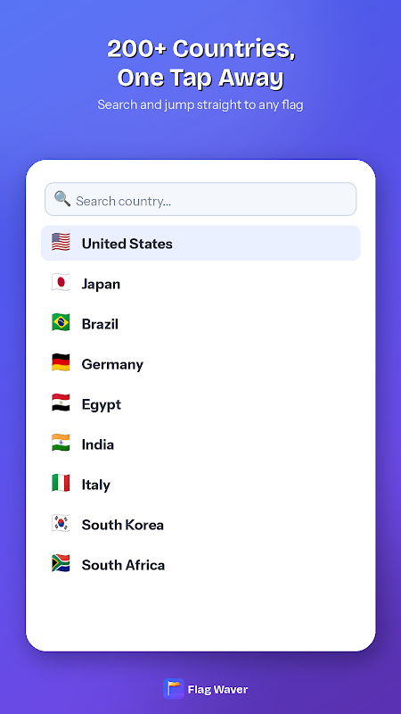
Task: Click the Germany flag icon
Action: point(61,362)
